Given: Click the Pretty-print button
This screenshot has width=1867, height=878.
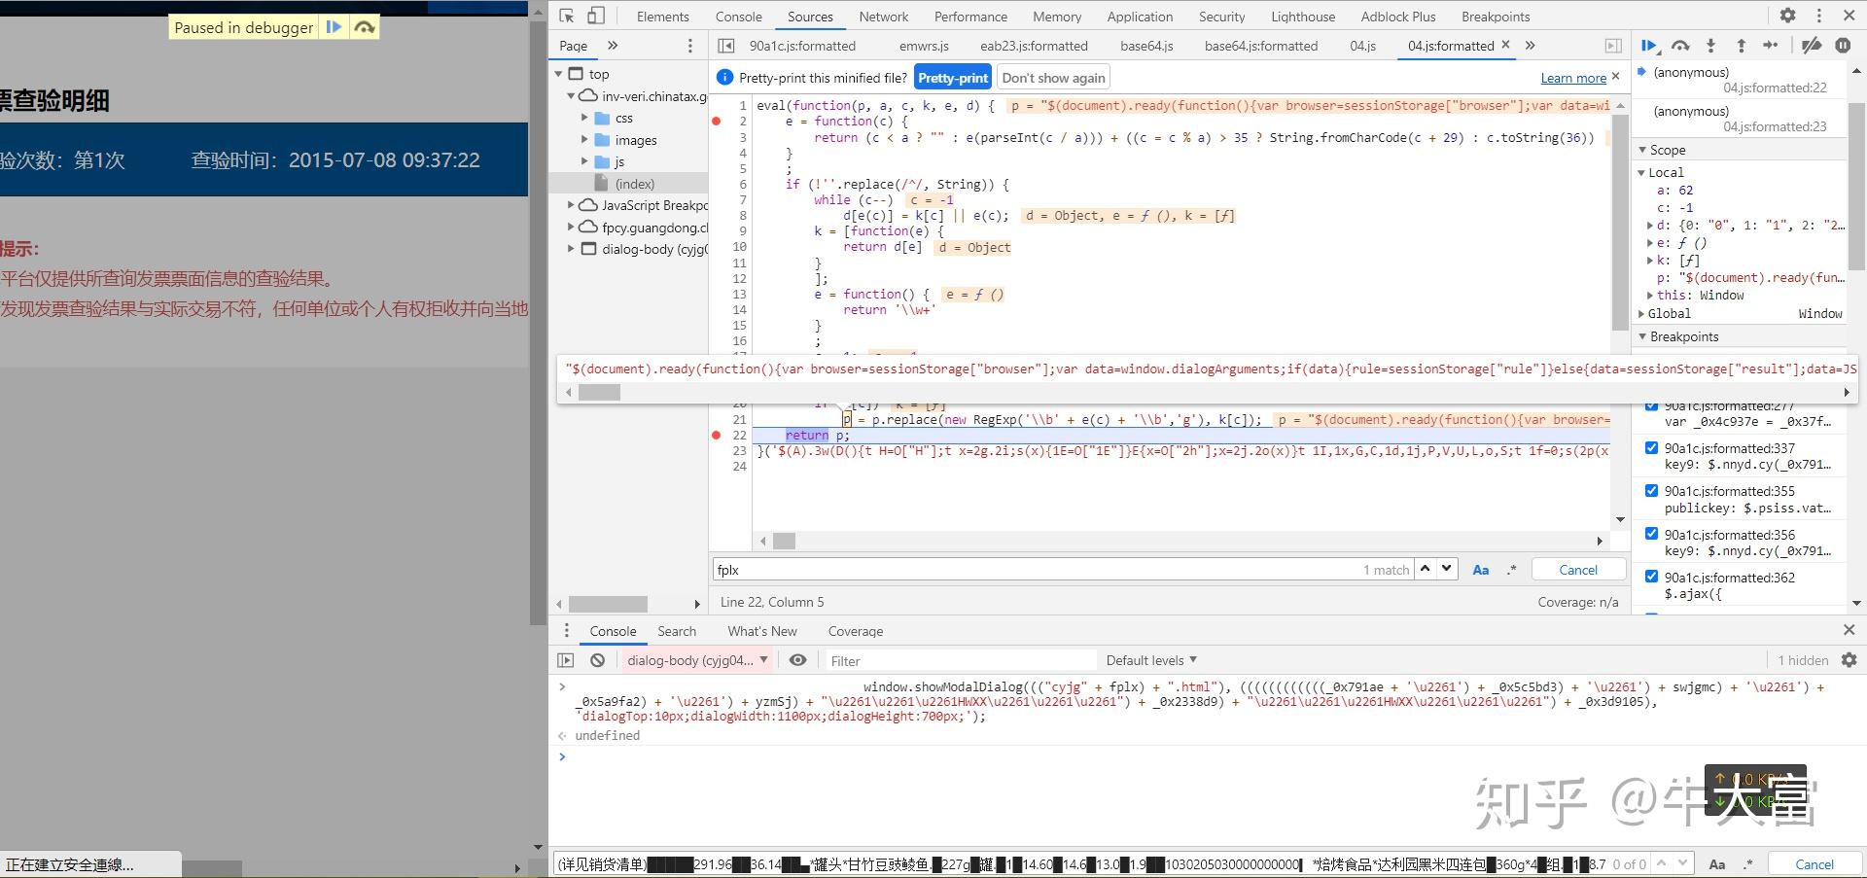Looking at the screenshot, I should (x=952, y=78).
